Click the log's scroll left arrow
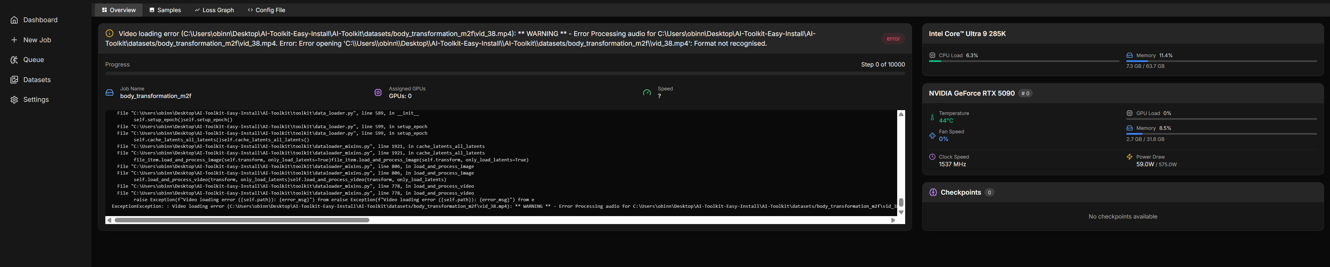Viewport: 1330px width, 267px height. 109,220
